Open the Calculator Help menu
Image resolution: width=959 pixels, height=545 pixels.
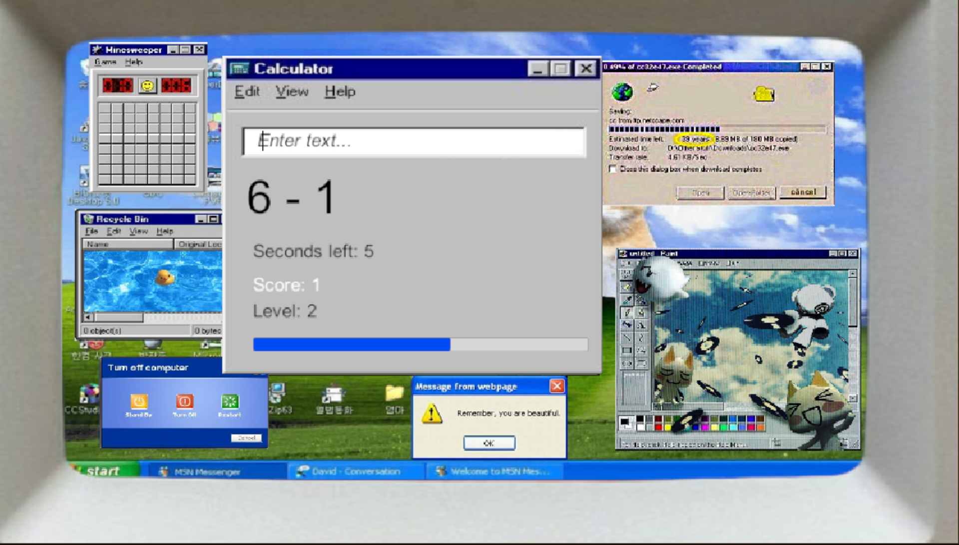click(x=340, y=91)
